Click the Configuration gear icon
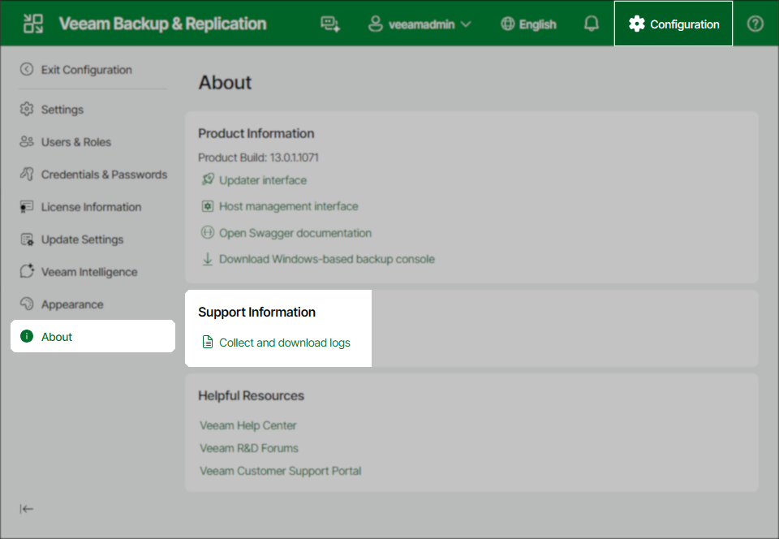779x539 pixels. (x=636, y=24)
